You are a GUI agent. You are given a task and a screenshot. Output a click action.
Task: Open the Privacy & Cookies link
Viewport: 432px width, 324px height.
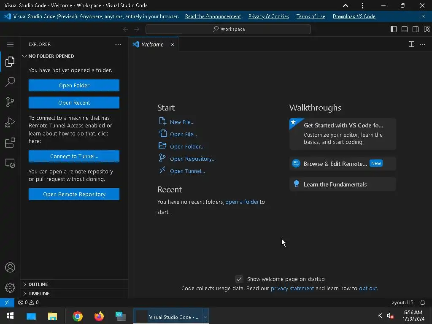(269, 16)
